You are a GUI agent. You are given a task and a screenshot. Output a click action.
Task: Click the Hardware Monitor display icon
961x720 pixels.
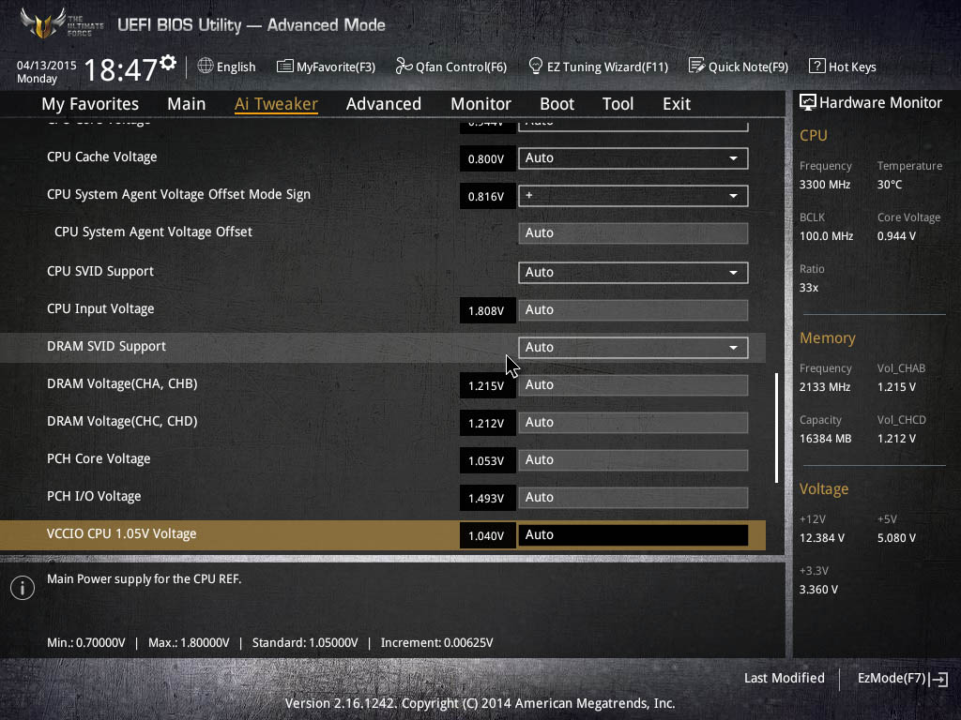(808, 102)
